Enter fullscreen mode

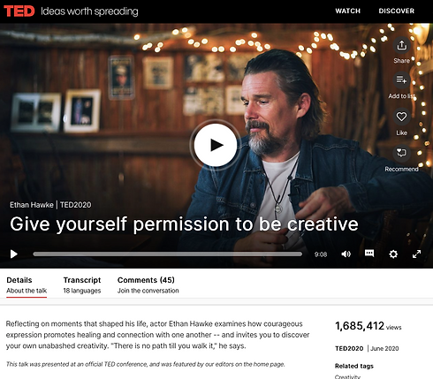(x=416, y=254)
